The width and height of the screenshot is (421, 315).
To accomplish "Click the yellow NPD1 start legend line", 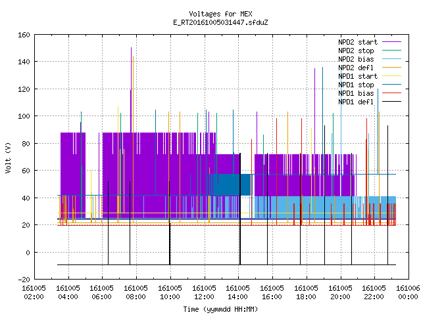I will click(391, 76).
